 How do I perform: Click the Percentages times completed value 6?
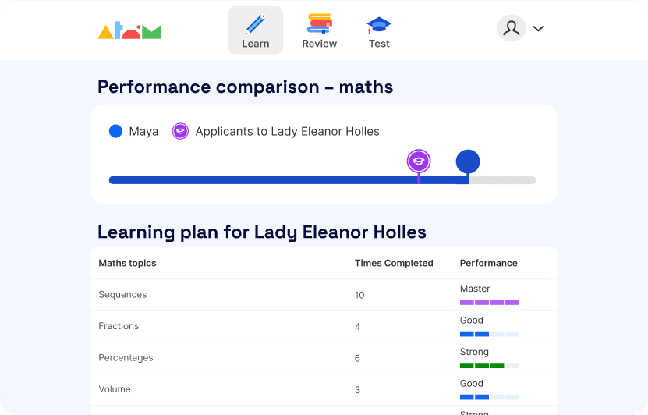tap(357, 358)
